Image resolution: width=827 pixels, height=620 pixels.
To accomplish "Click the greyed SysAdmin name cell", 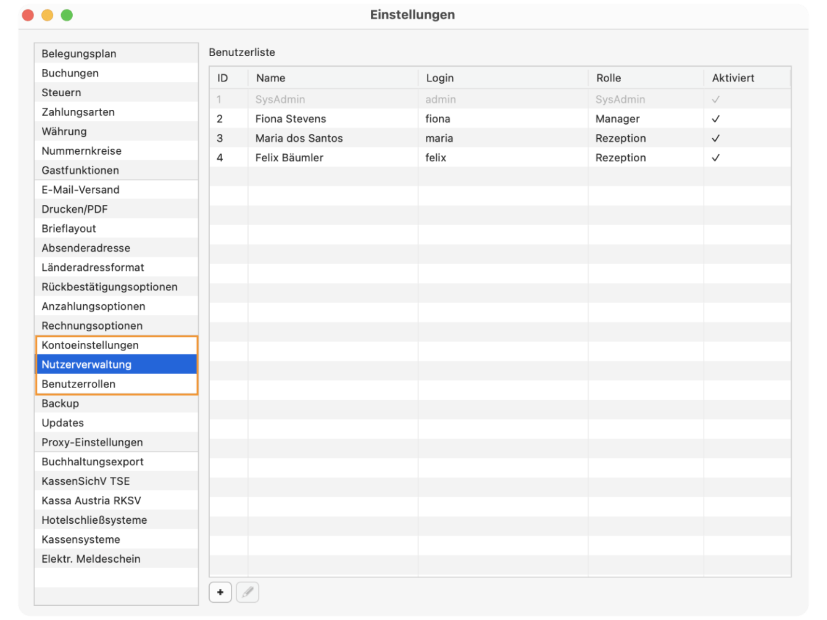I will pos(333,99).
